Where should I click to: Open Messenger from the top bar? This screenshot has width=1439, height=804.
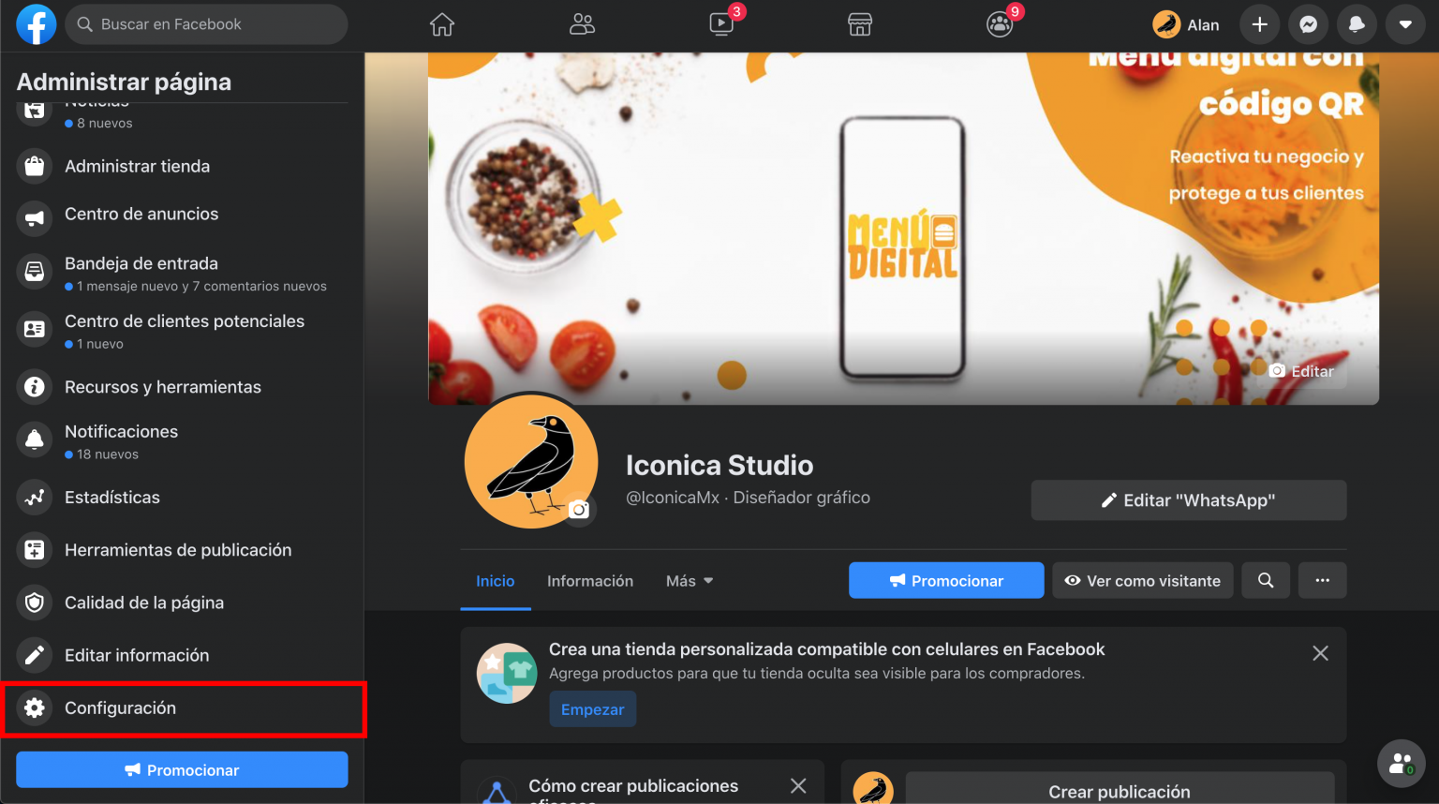pyautogui.click(x=1308, y=24)
